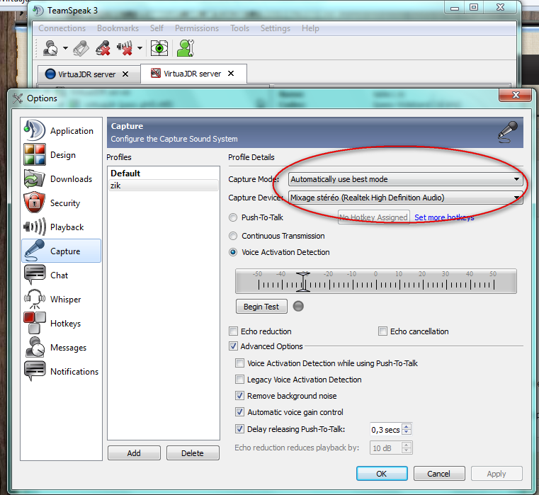Open the Downloads options icon
Viewport: 539px width, 495px height.
[x=35, y=178]
